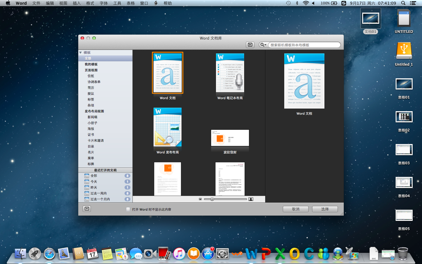Open the 编辑 menu
This screenshot has width=422, height=264.
click(50, 3)
